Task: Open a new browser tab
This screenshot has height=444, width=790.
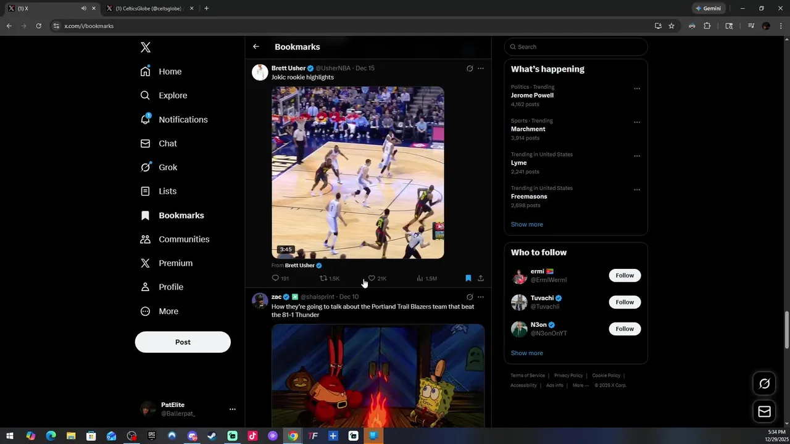Action: coord(206,9)
